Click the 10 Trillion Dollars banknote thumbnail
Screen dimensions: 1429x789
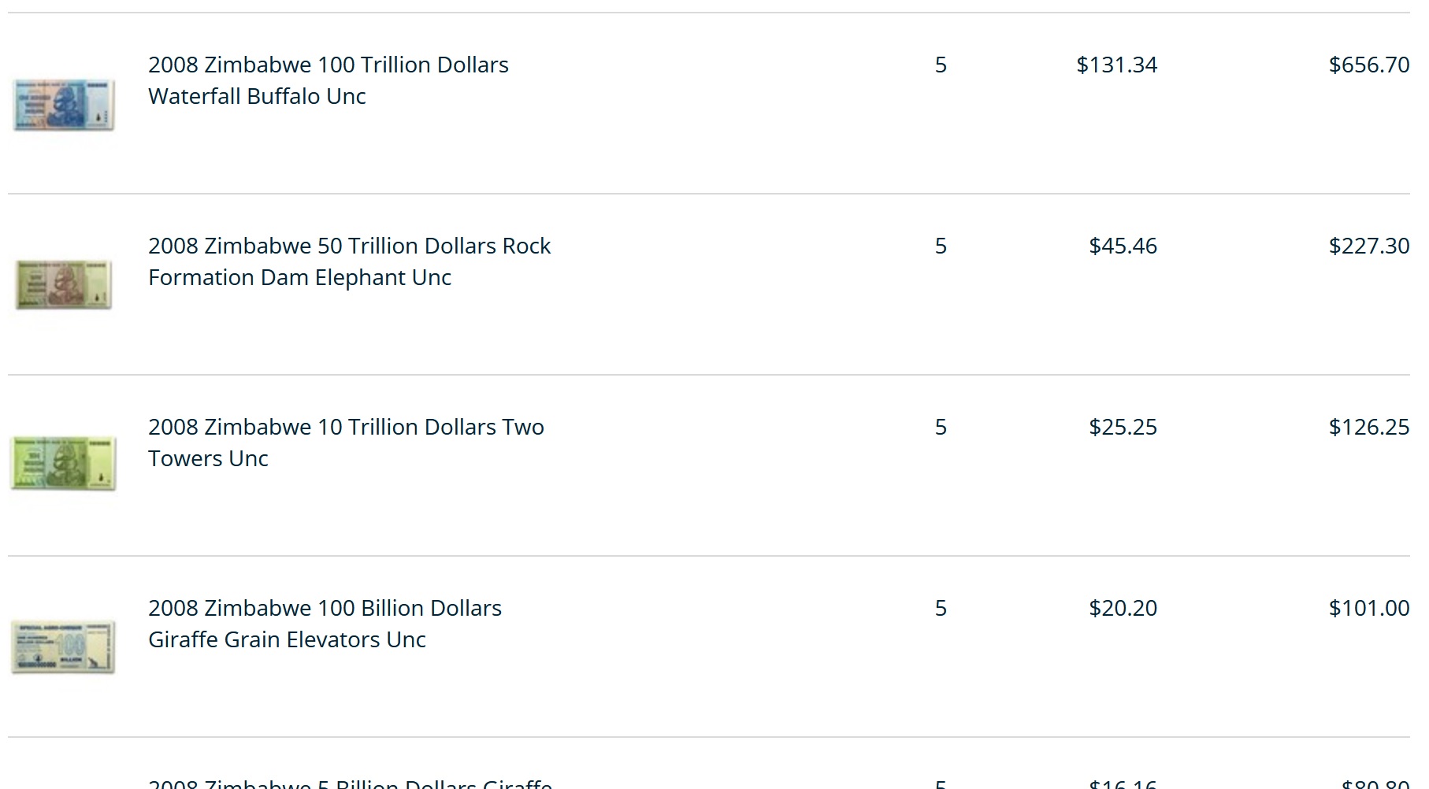point(64,464)
